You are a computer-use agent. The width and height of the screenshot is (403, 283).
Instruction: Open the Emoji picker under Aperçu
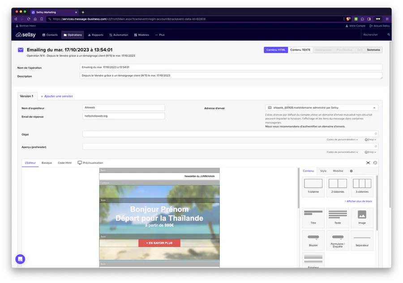tap(370, 152)
